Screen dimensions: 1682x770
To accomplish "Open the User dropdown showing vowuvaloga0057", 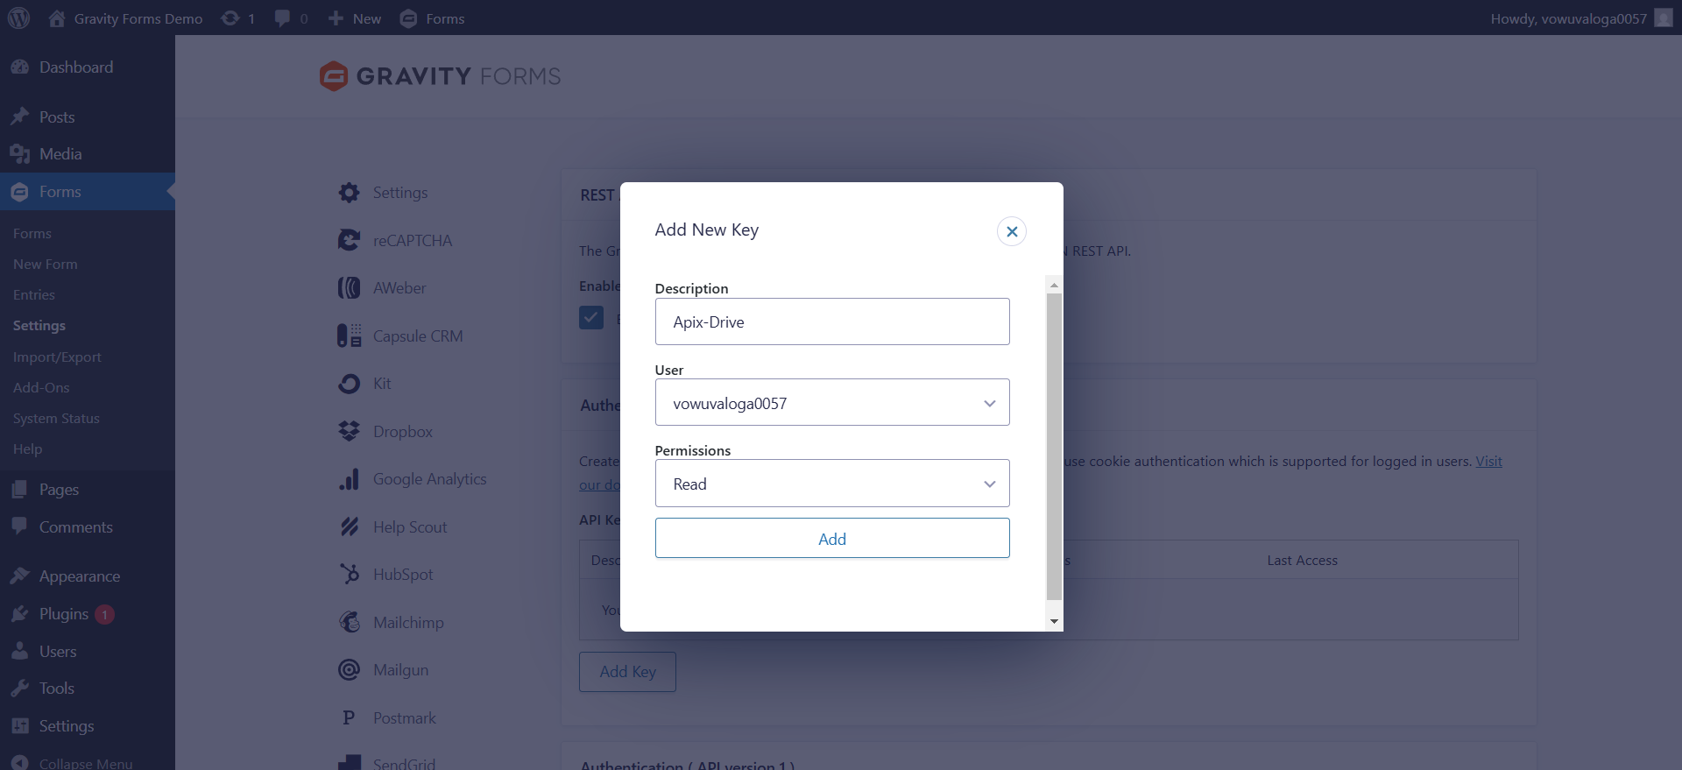I will [832, 402].
